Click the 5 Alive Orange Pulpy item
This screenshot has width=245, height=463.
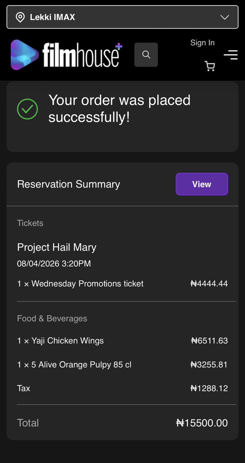pyautogui.click(x=74, y=365)
